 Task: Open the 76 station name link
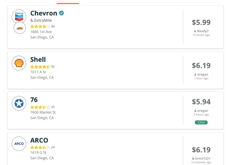[34, 100]
